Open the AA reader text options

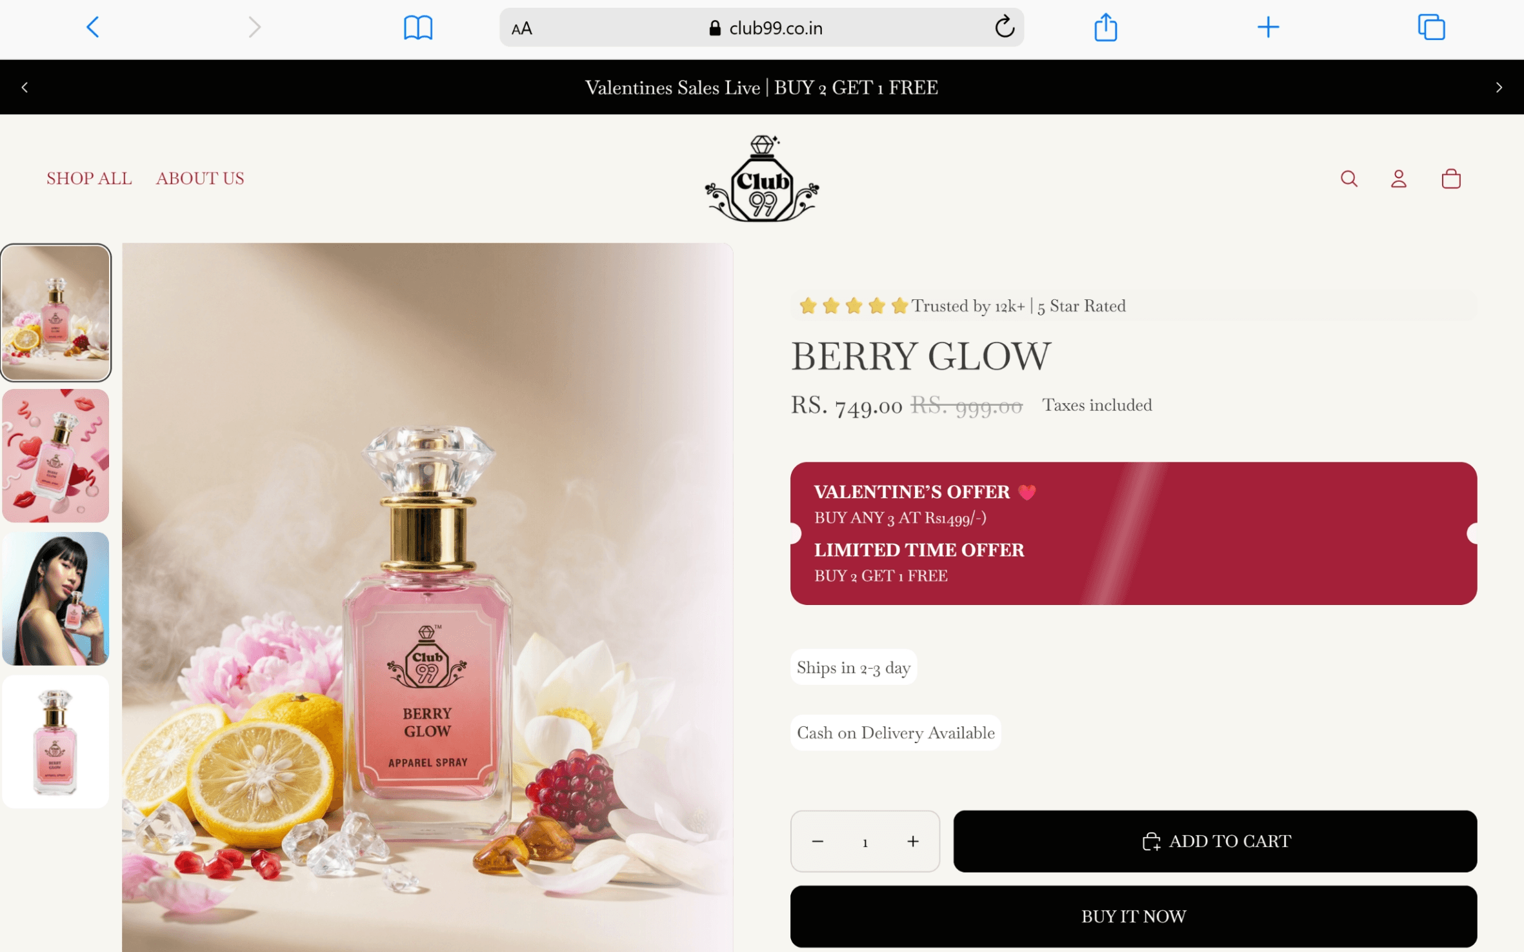521,28
